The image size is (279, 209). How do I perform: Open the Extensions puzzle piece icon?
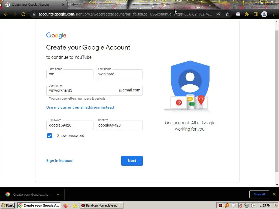[x=247, y=14]
